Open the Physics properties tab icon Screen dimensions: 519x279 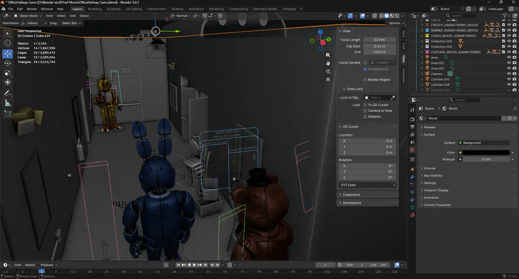tap(412, 193)
